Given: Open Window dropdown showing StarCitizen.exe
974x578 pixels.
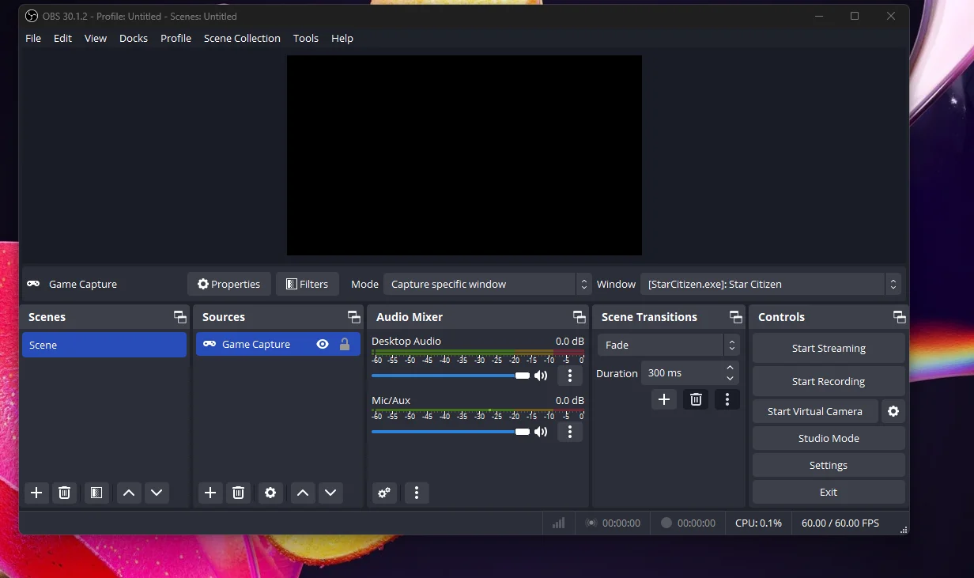Looking at the screenshot, I should (771, 284).
